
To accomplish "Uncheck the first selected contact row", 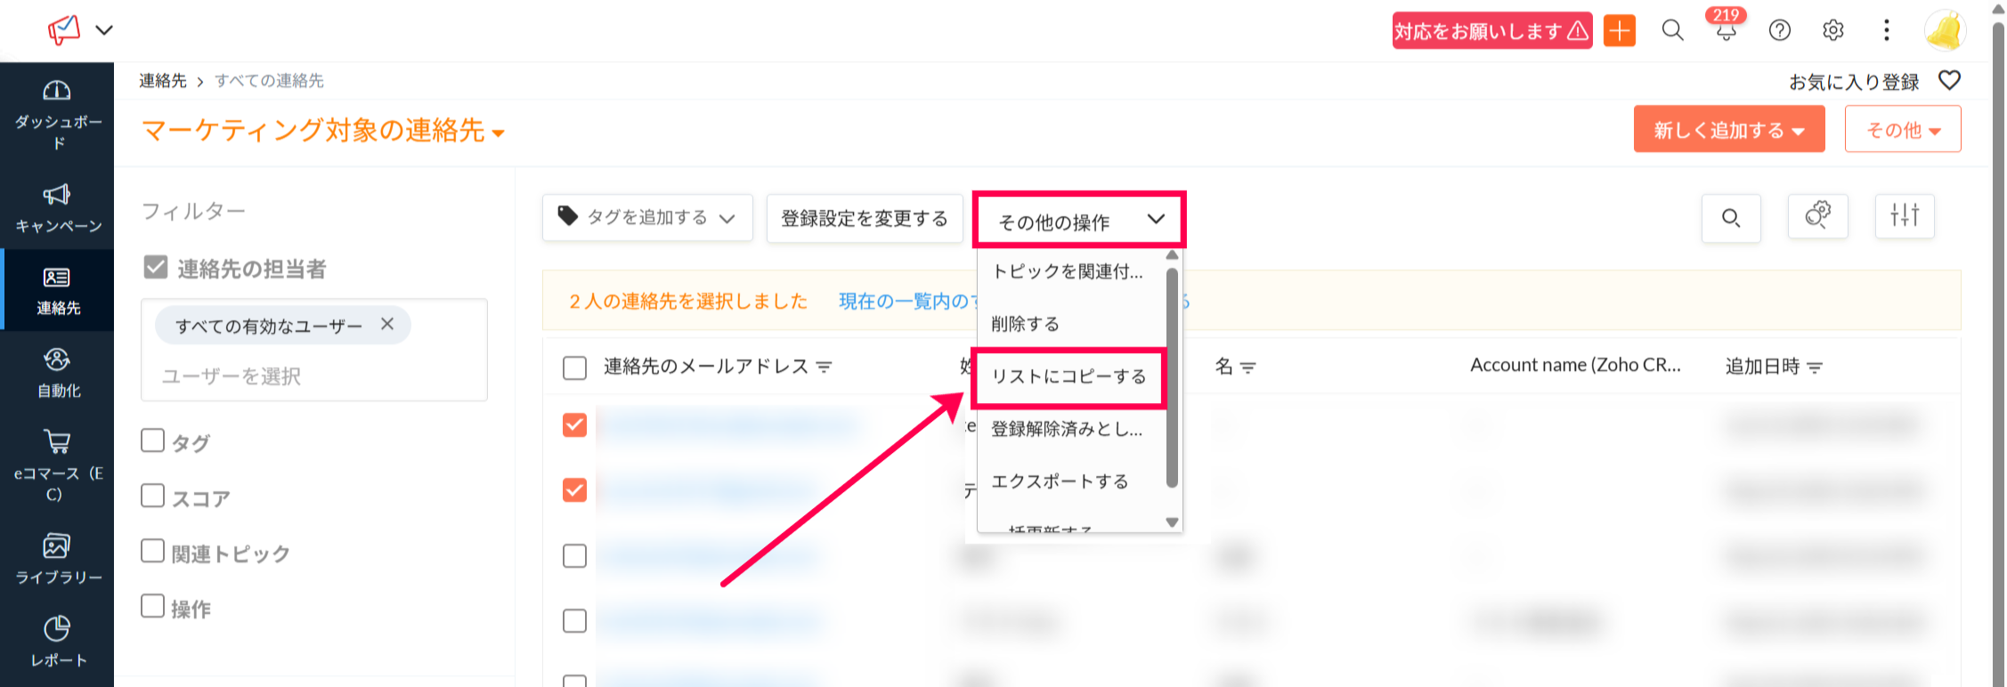I will [575, 425].
